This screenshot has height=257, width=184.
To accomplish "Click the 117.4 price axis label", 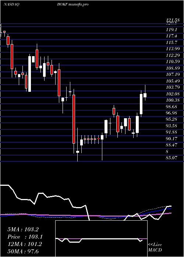I will coord(171,36).
